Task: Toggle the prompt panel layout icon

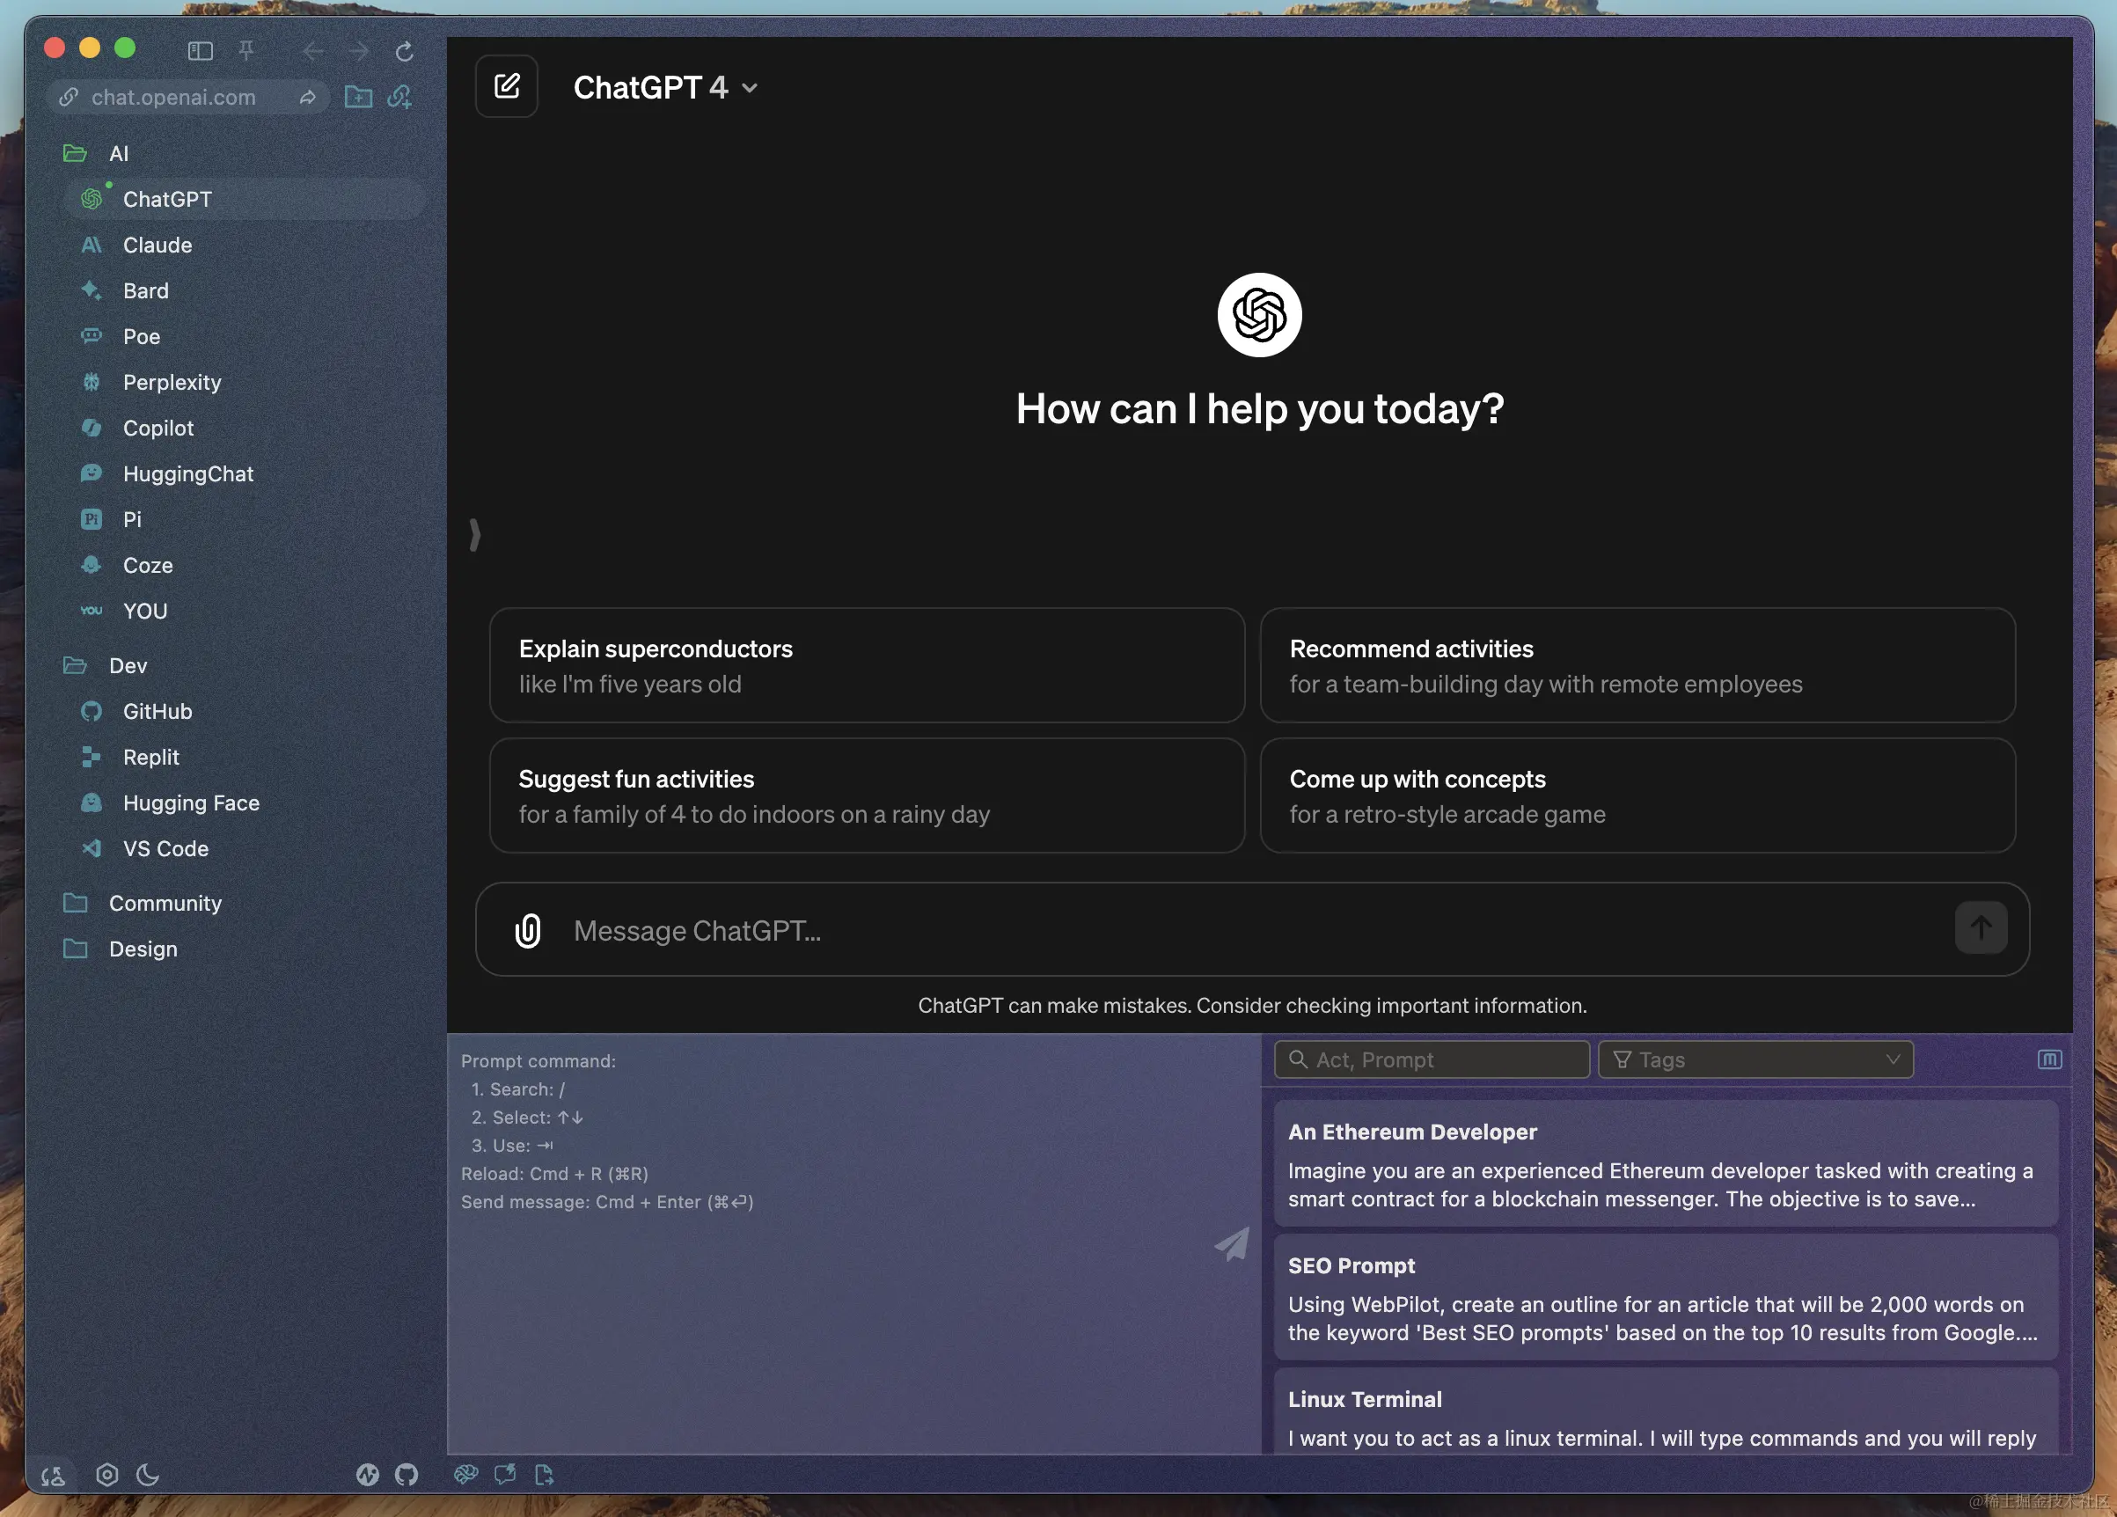Action: tap(2049, 1059)
